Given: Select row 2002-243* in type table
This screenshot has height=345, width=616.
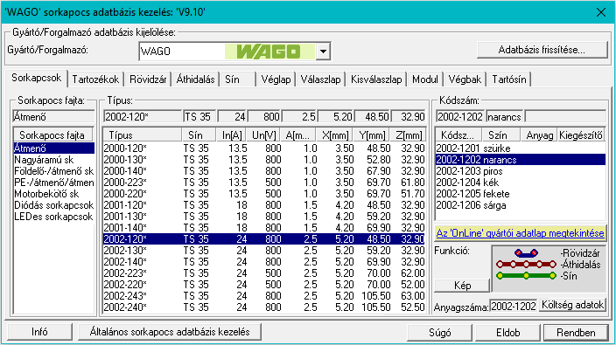Looking at the screenshot, I should (264, 295).
